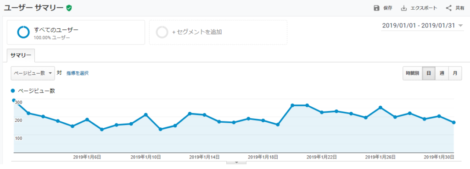
Task: Click the 100 y-axis label
Action: point(18,138)
